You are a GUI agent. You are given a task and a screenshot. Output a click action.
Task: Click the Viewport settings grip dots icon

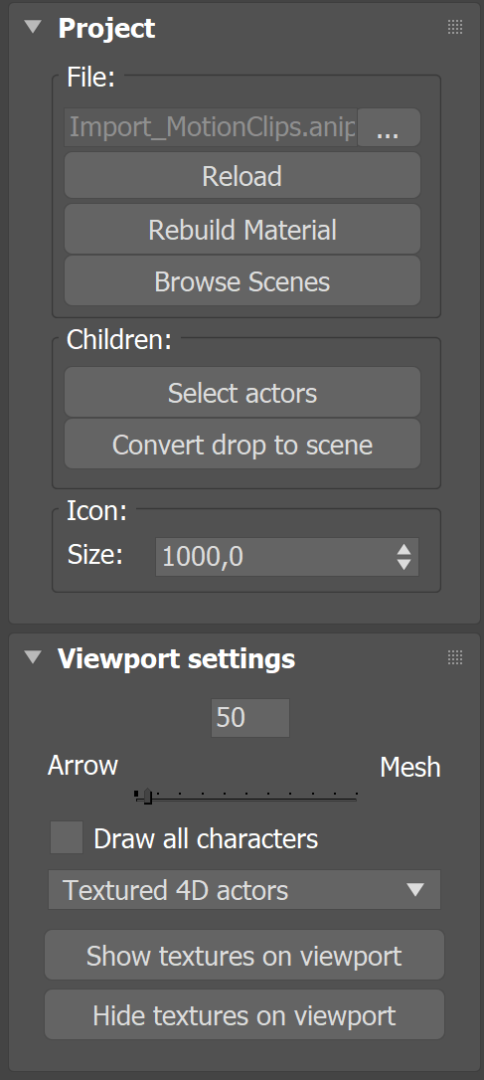(x=455, y=657)
